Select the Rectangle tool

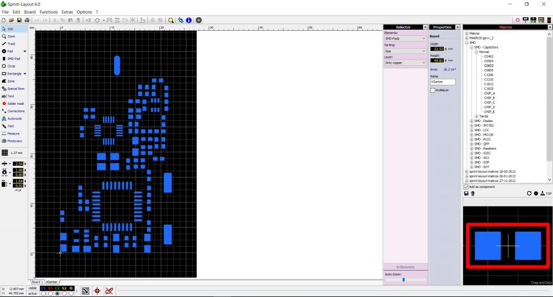pos(11,74)
